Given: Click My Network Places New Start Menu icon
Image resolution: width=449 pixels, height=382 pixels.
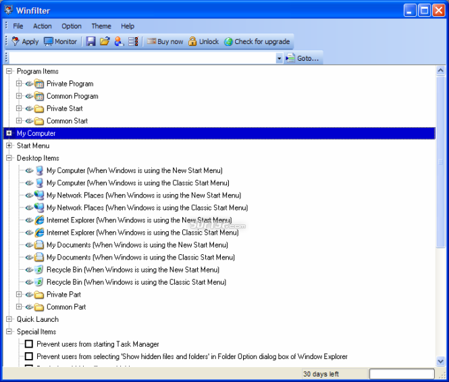Looking at the screenshot, I should [x=39, y=195].
